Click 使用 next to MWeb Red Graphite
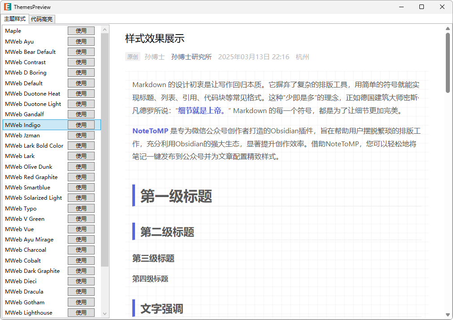 tap(81, 177)
